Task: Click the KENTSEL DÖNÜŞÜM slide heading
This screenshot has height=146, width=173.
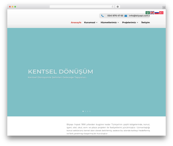Action: (61, 72)
